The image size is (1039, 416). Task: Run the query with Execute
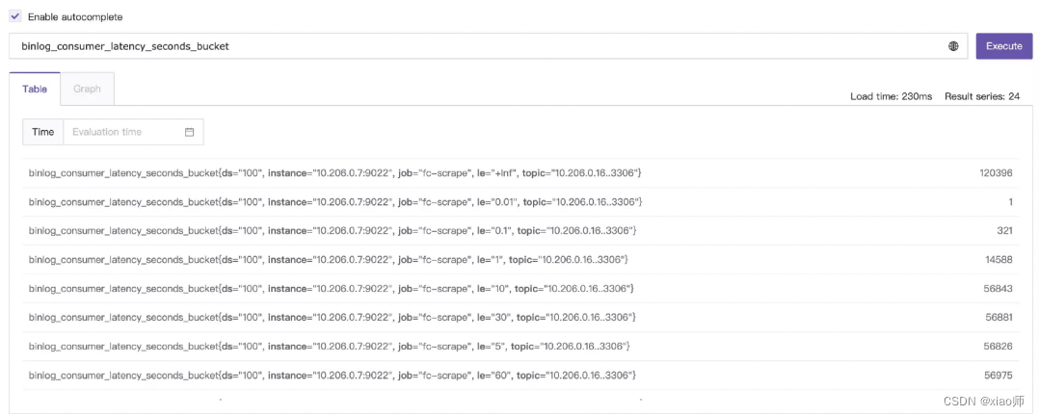tap(1004, 46)
